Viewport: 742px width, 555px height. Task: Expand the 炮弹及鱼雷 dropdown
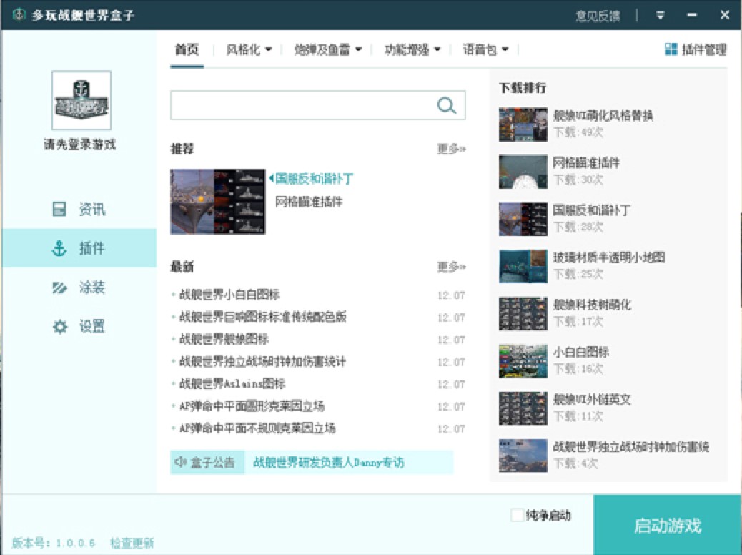[327, 50]
